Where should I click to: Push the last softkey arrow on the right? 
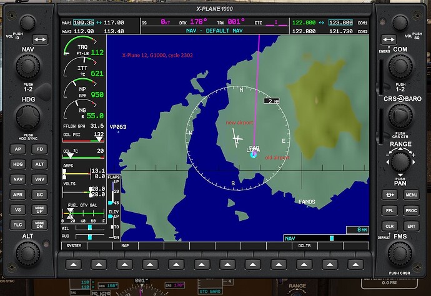[x=355, y=265]
